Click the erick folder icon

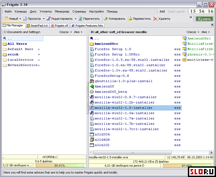click(5, 54)
